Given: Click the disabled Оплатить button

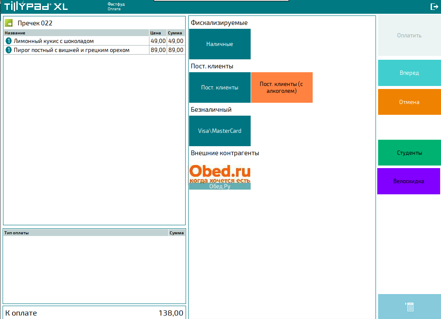Looking at the screenshot, I should pyautogui.click(x=409, y=36).
